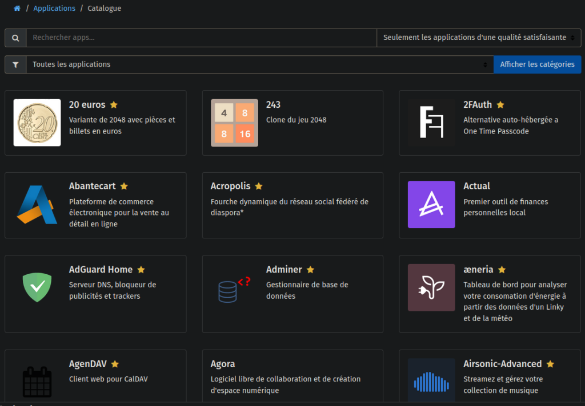Open the application quality filter dropdown
Screen dimensions: 585x406
click(x=479, y=38)
